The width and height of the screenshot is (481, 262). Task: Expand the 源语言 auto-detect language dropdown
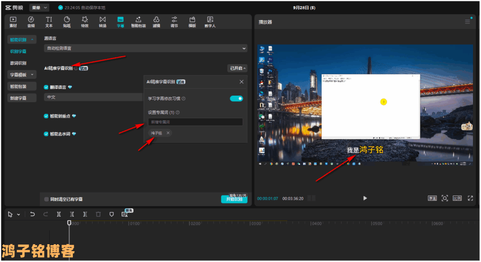tap(145, 48)
